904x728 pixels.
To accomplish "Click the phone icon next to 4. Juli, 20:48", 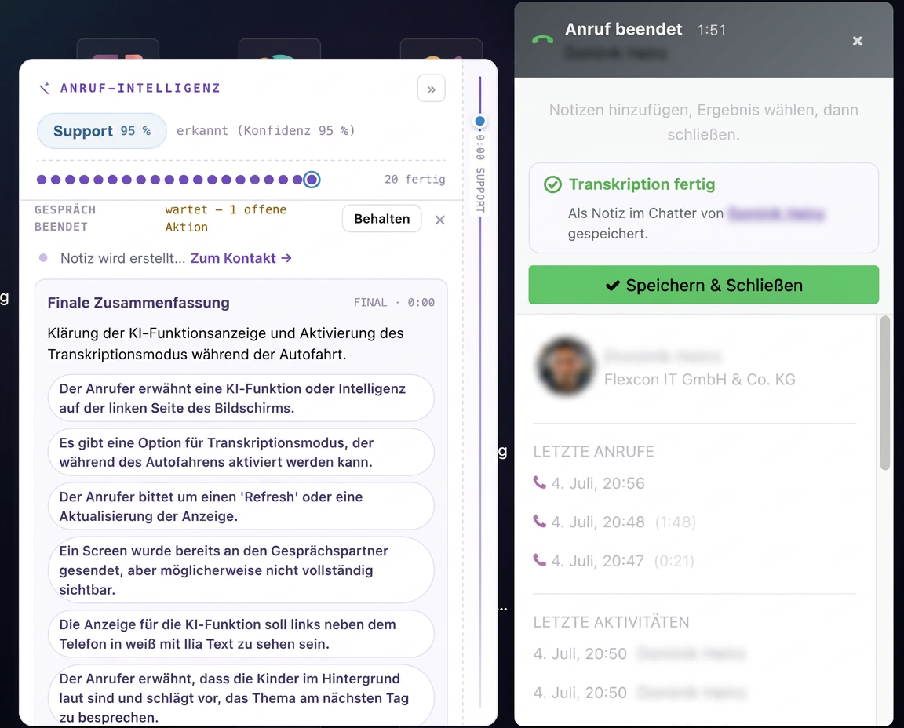I will click(539, 521).
